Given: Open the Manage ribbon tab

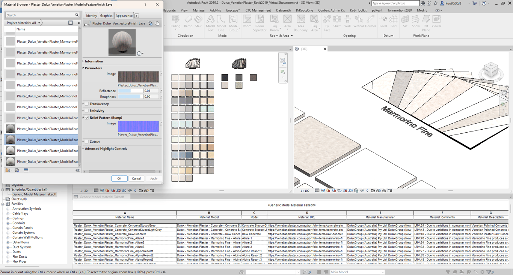Looking at the screenshot, I should click(198, 10).
